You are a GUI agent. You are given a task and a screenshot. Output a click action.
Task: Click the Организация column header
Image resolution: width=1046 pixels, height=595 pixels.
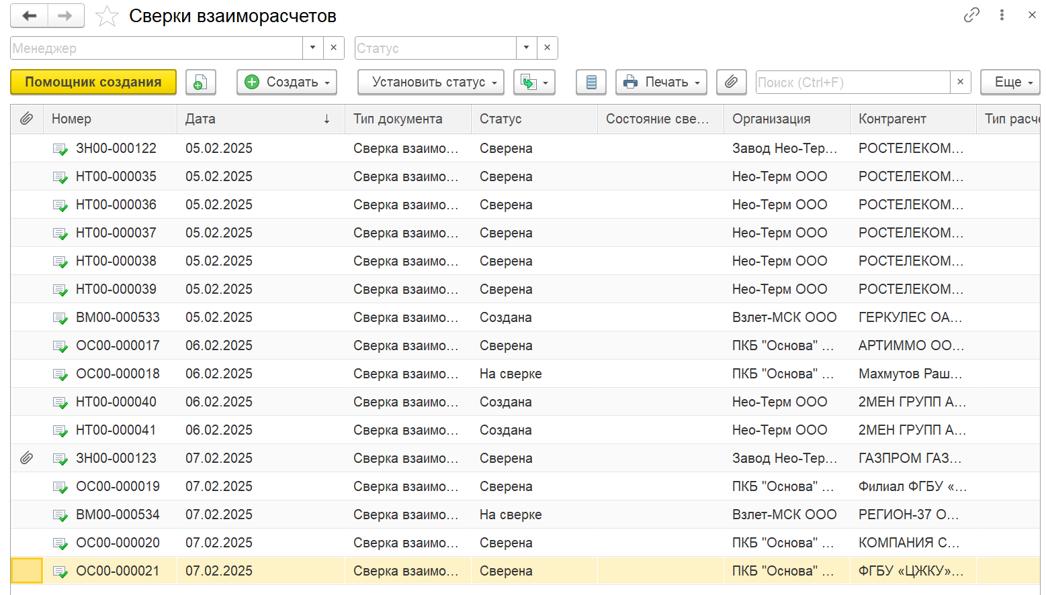[x=787, y=119]
